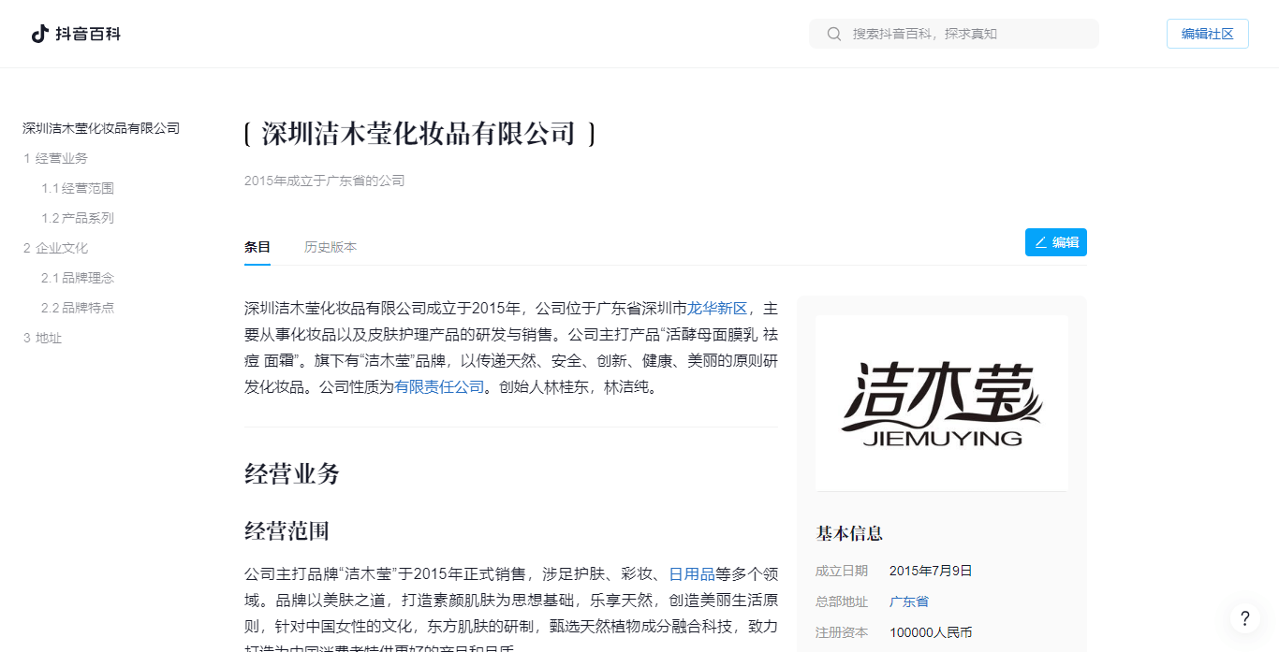Jump to 2 企业文化 in outline
Image resolution: width=1279 pixels, height=652 pixels.
point(55,248)
